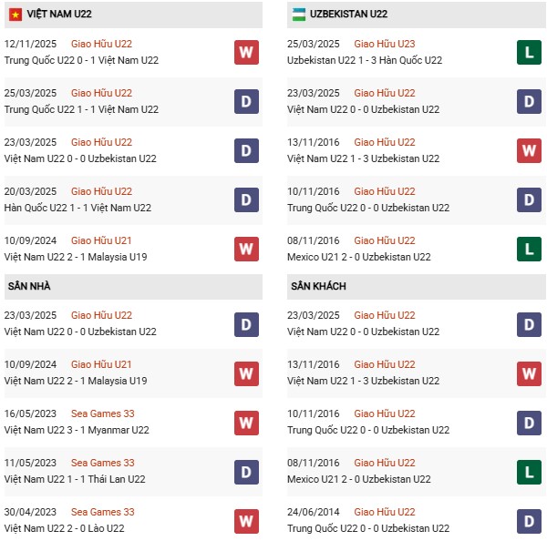Open the Giao Hữu U23 competition link

point(385,44)
